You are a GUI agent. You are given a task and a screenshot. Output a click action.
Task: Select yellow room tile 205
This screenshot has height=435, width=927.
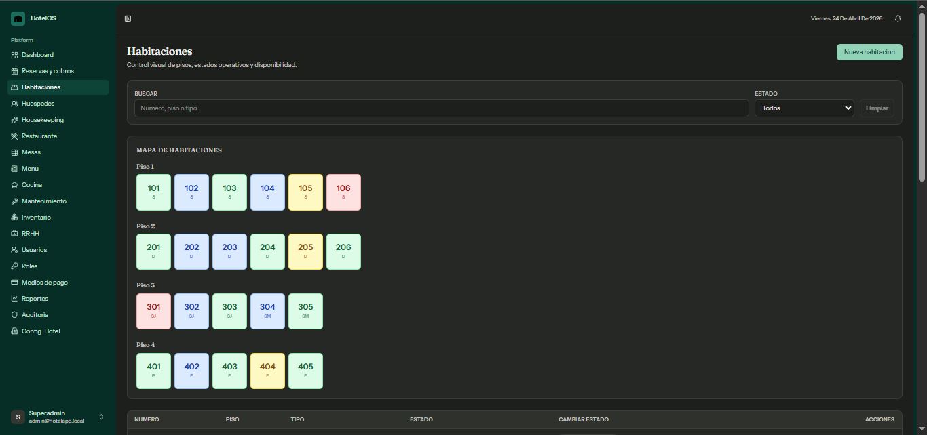point(305,251)
